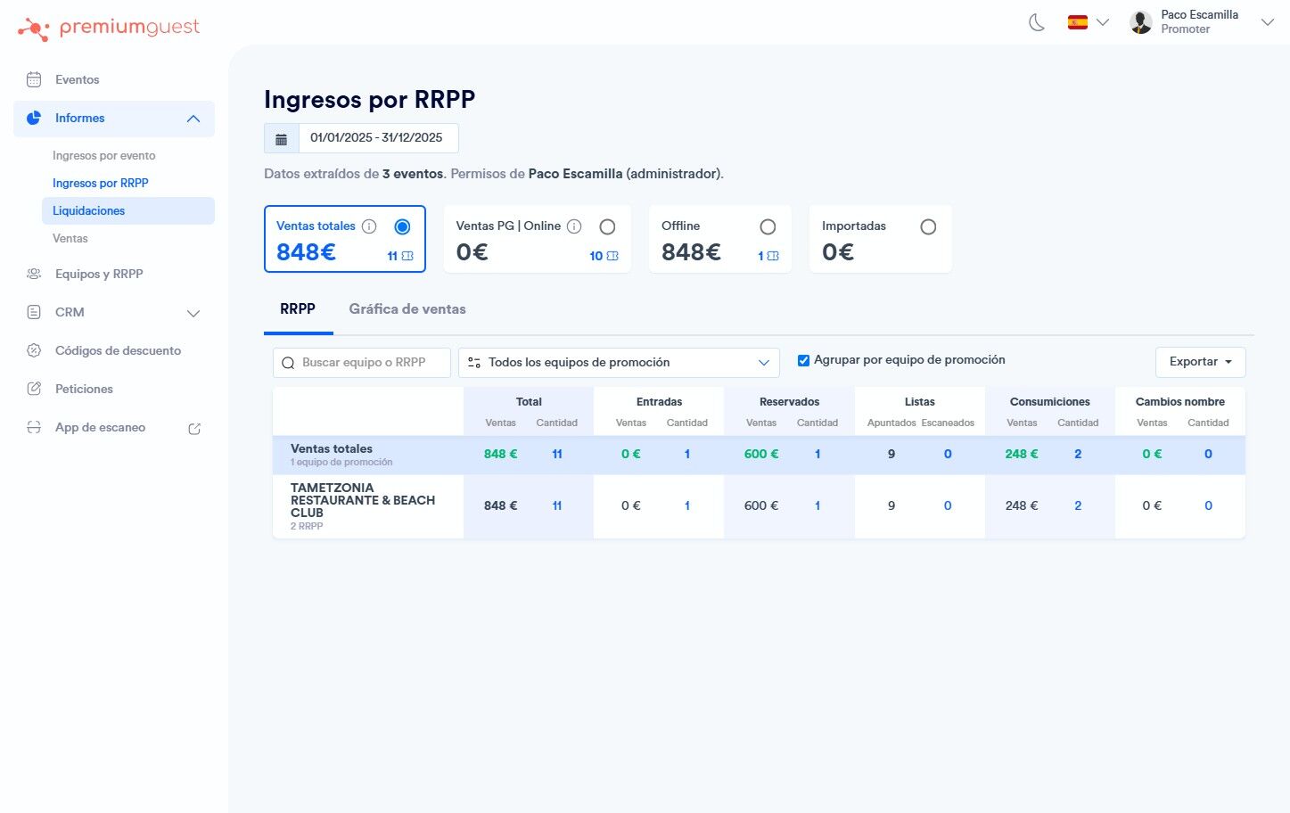Screen dimensions: 1290x813
Task: Expand the CRM sidebar section
Action: 114,312
